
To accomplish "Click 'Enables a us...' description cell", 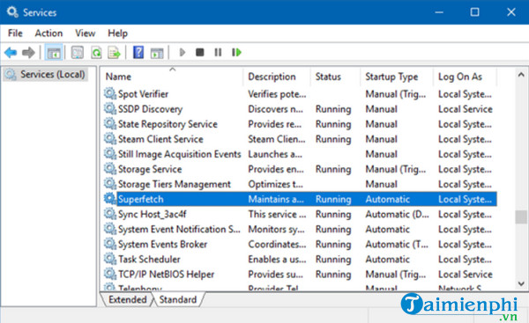I will pos(277,259).
